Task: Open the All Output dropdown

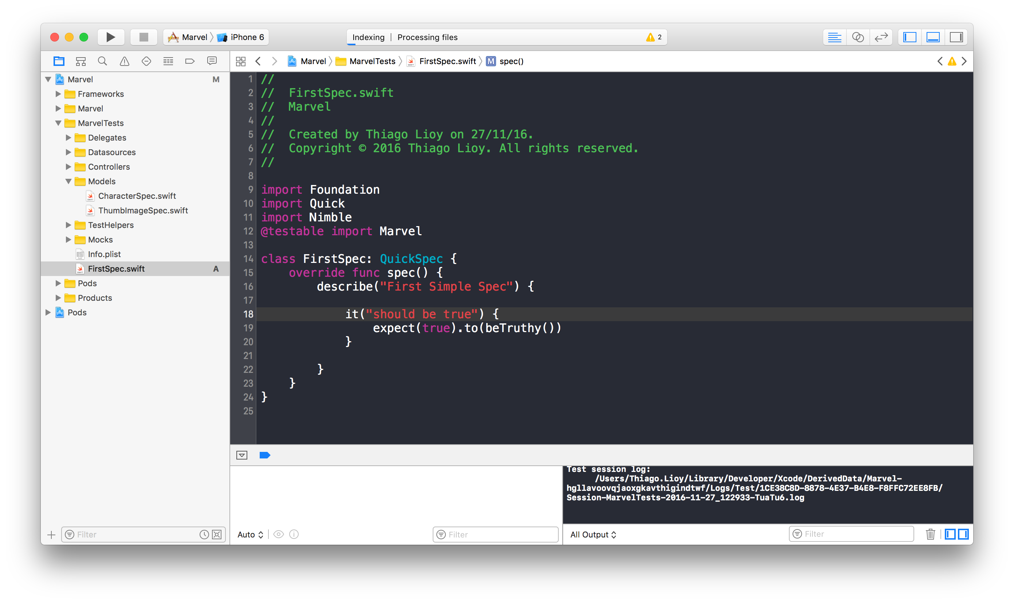Action: point(593,534)
